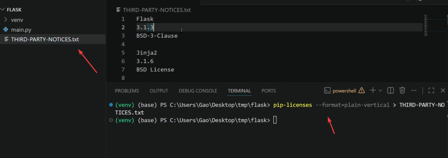Click 'BSD License' on line 7
Image resolution: width=448 pixels, height=158 pixels.
pyautogui.click(x=155, y=70)
